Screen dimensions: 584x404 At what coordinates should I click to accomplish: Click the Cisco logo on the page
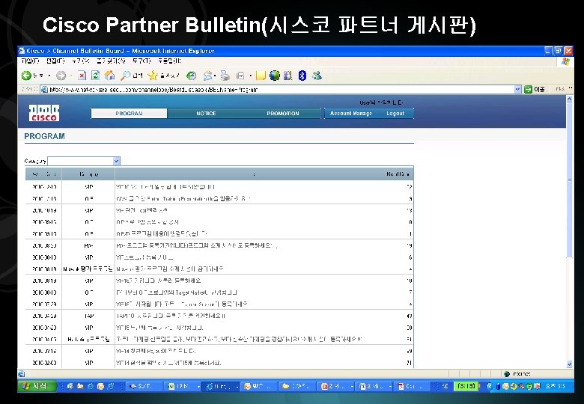44,113
